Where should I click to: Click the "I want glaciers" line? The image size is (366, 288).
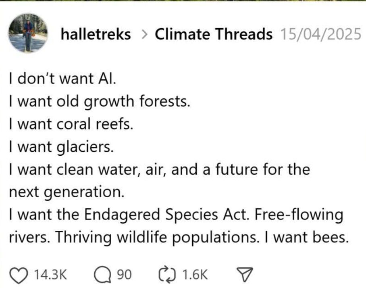point(61,147)
